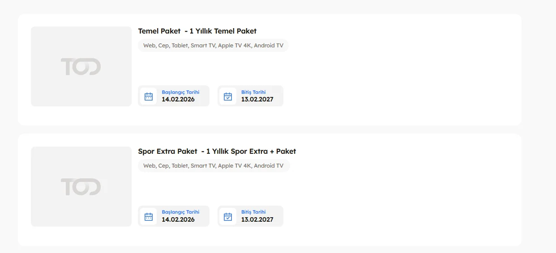Click the "Başlangıç Tarihi" label in Spor Extra Paket
Viewport: 556px width, 253px height.
click(180, 212)
